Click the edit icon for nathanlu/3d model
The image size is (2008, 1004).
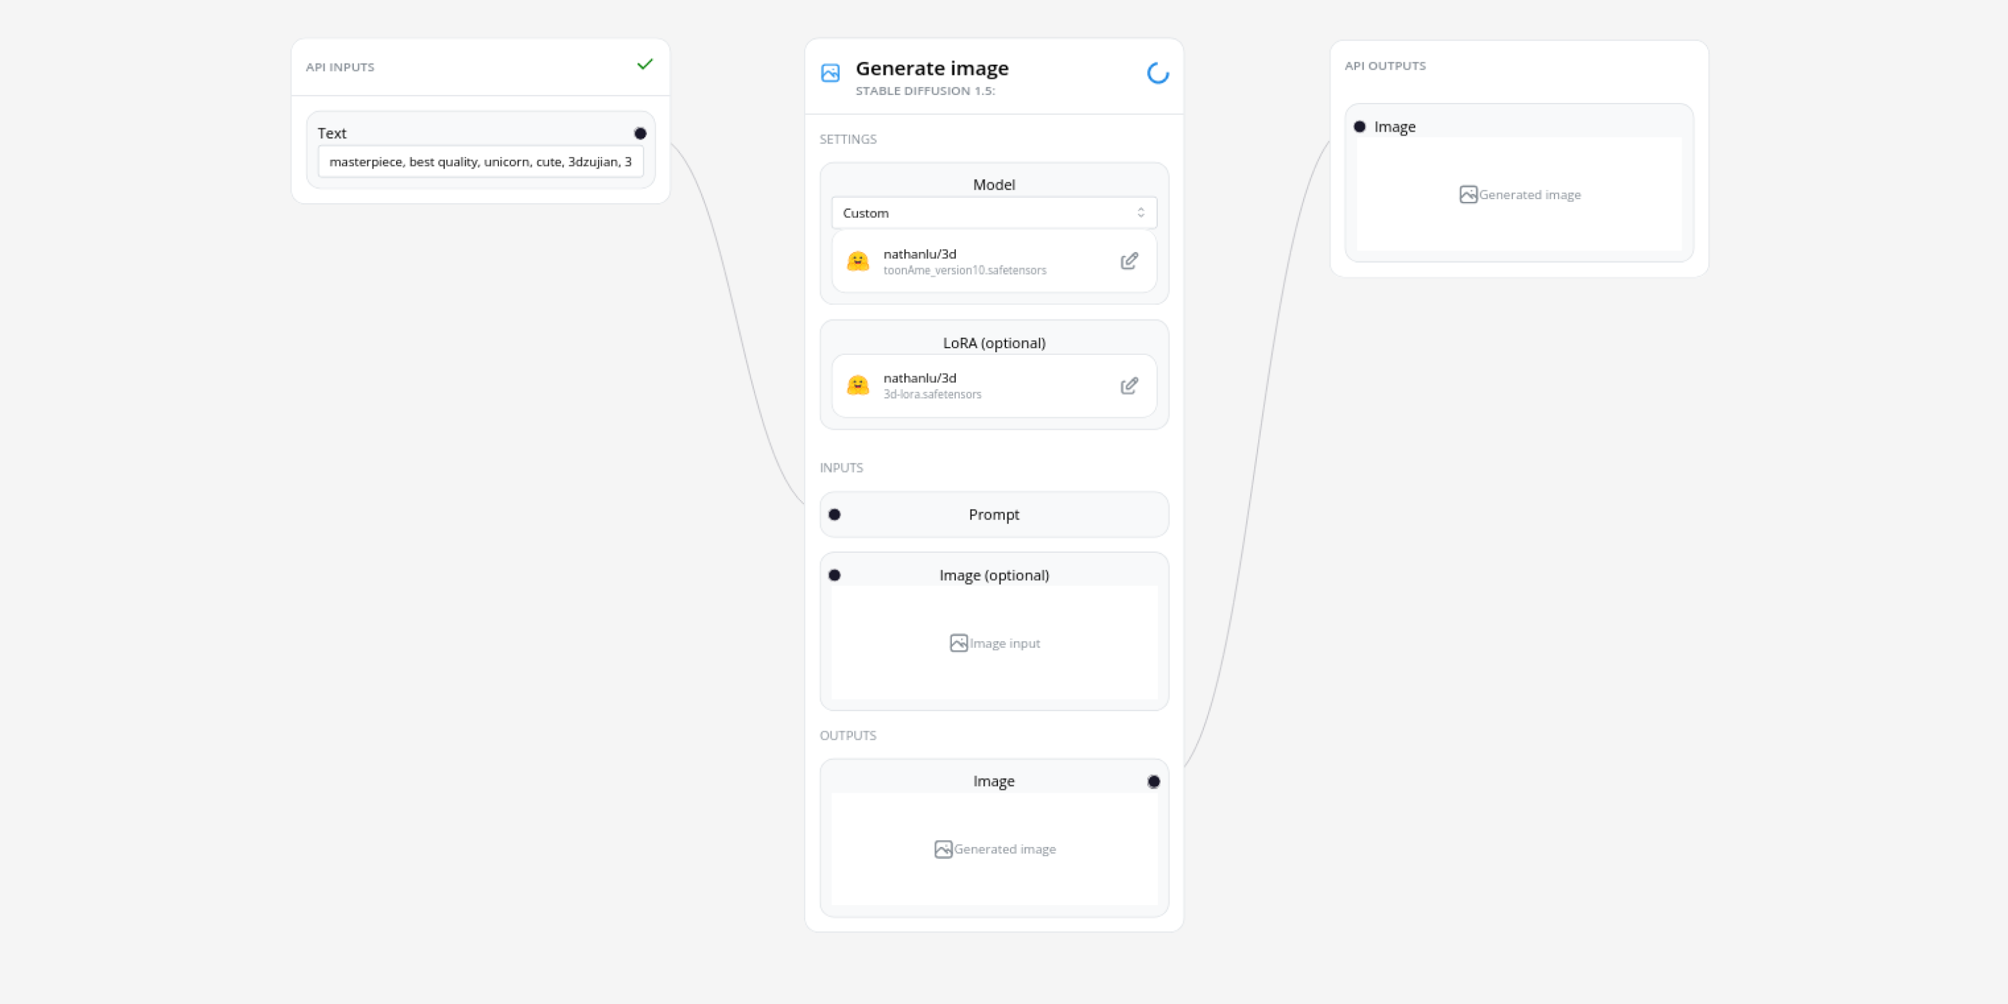(x=1126, y=260)
